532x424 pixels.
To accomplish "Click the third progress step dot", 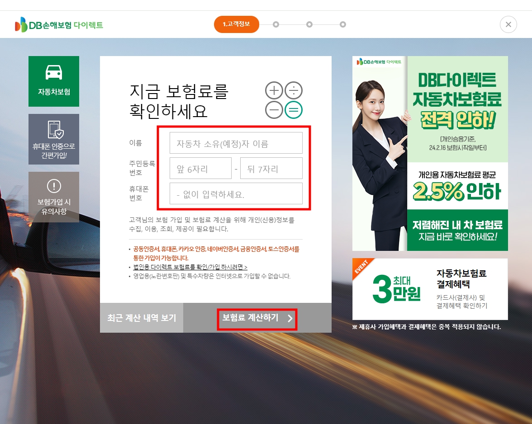I will click(309, 24).
